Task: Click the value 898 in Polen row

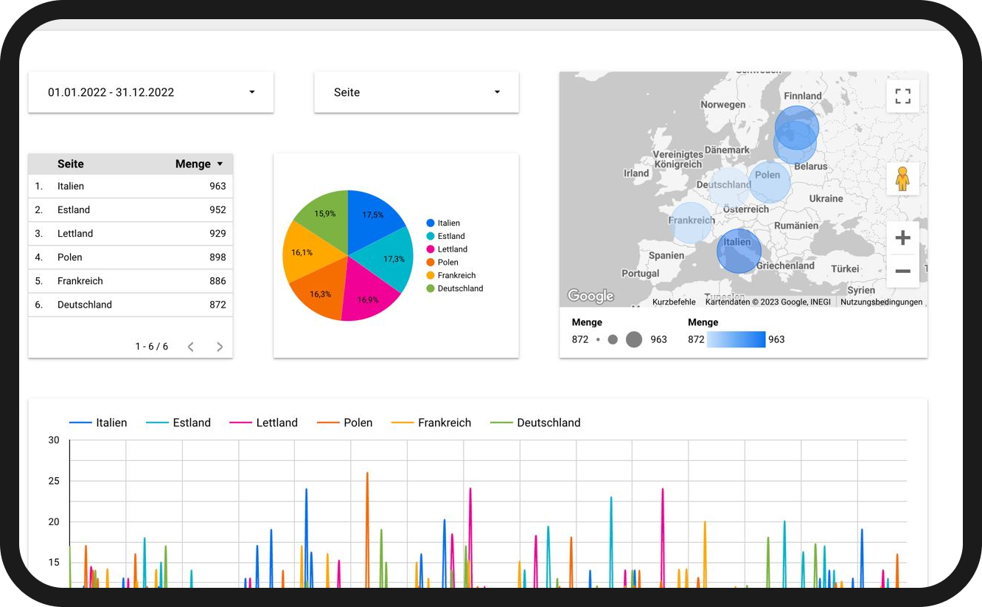Action: click(217, 257)
